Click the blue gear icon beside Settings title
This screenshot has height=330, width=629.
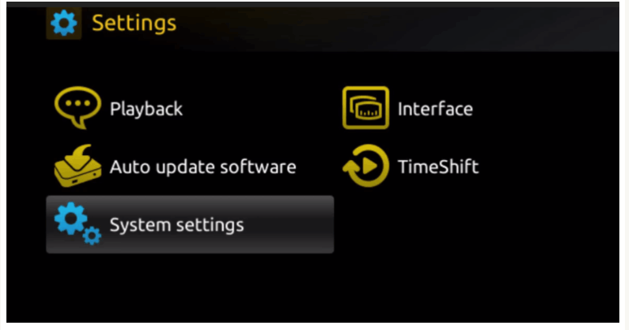coord(63,24)
